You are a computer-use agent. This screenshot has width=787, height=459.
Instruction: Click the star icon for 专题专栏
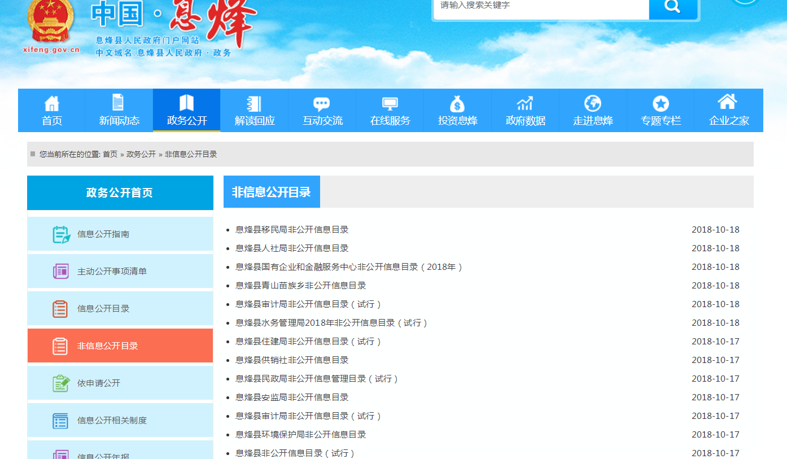click(x=661, y=104)
